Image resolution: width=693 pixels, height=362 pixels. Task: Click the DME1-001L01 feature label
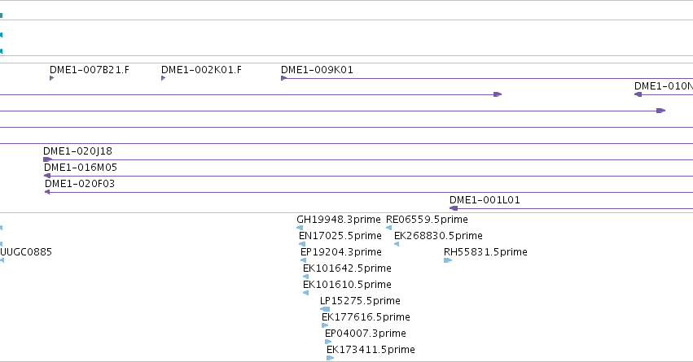(x=485, y=200)
